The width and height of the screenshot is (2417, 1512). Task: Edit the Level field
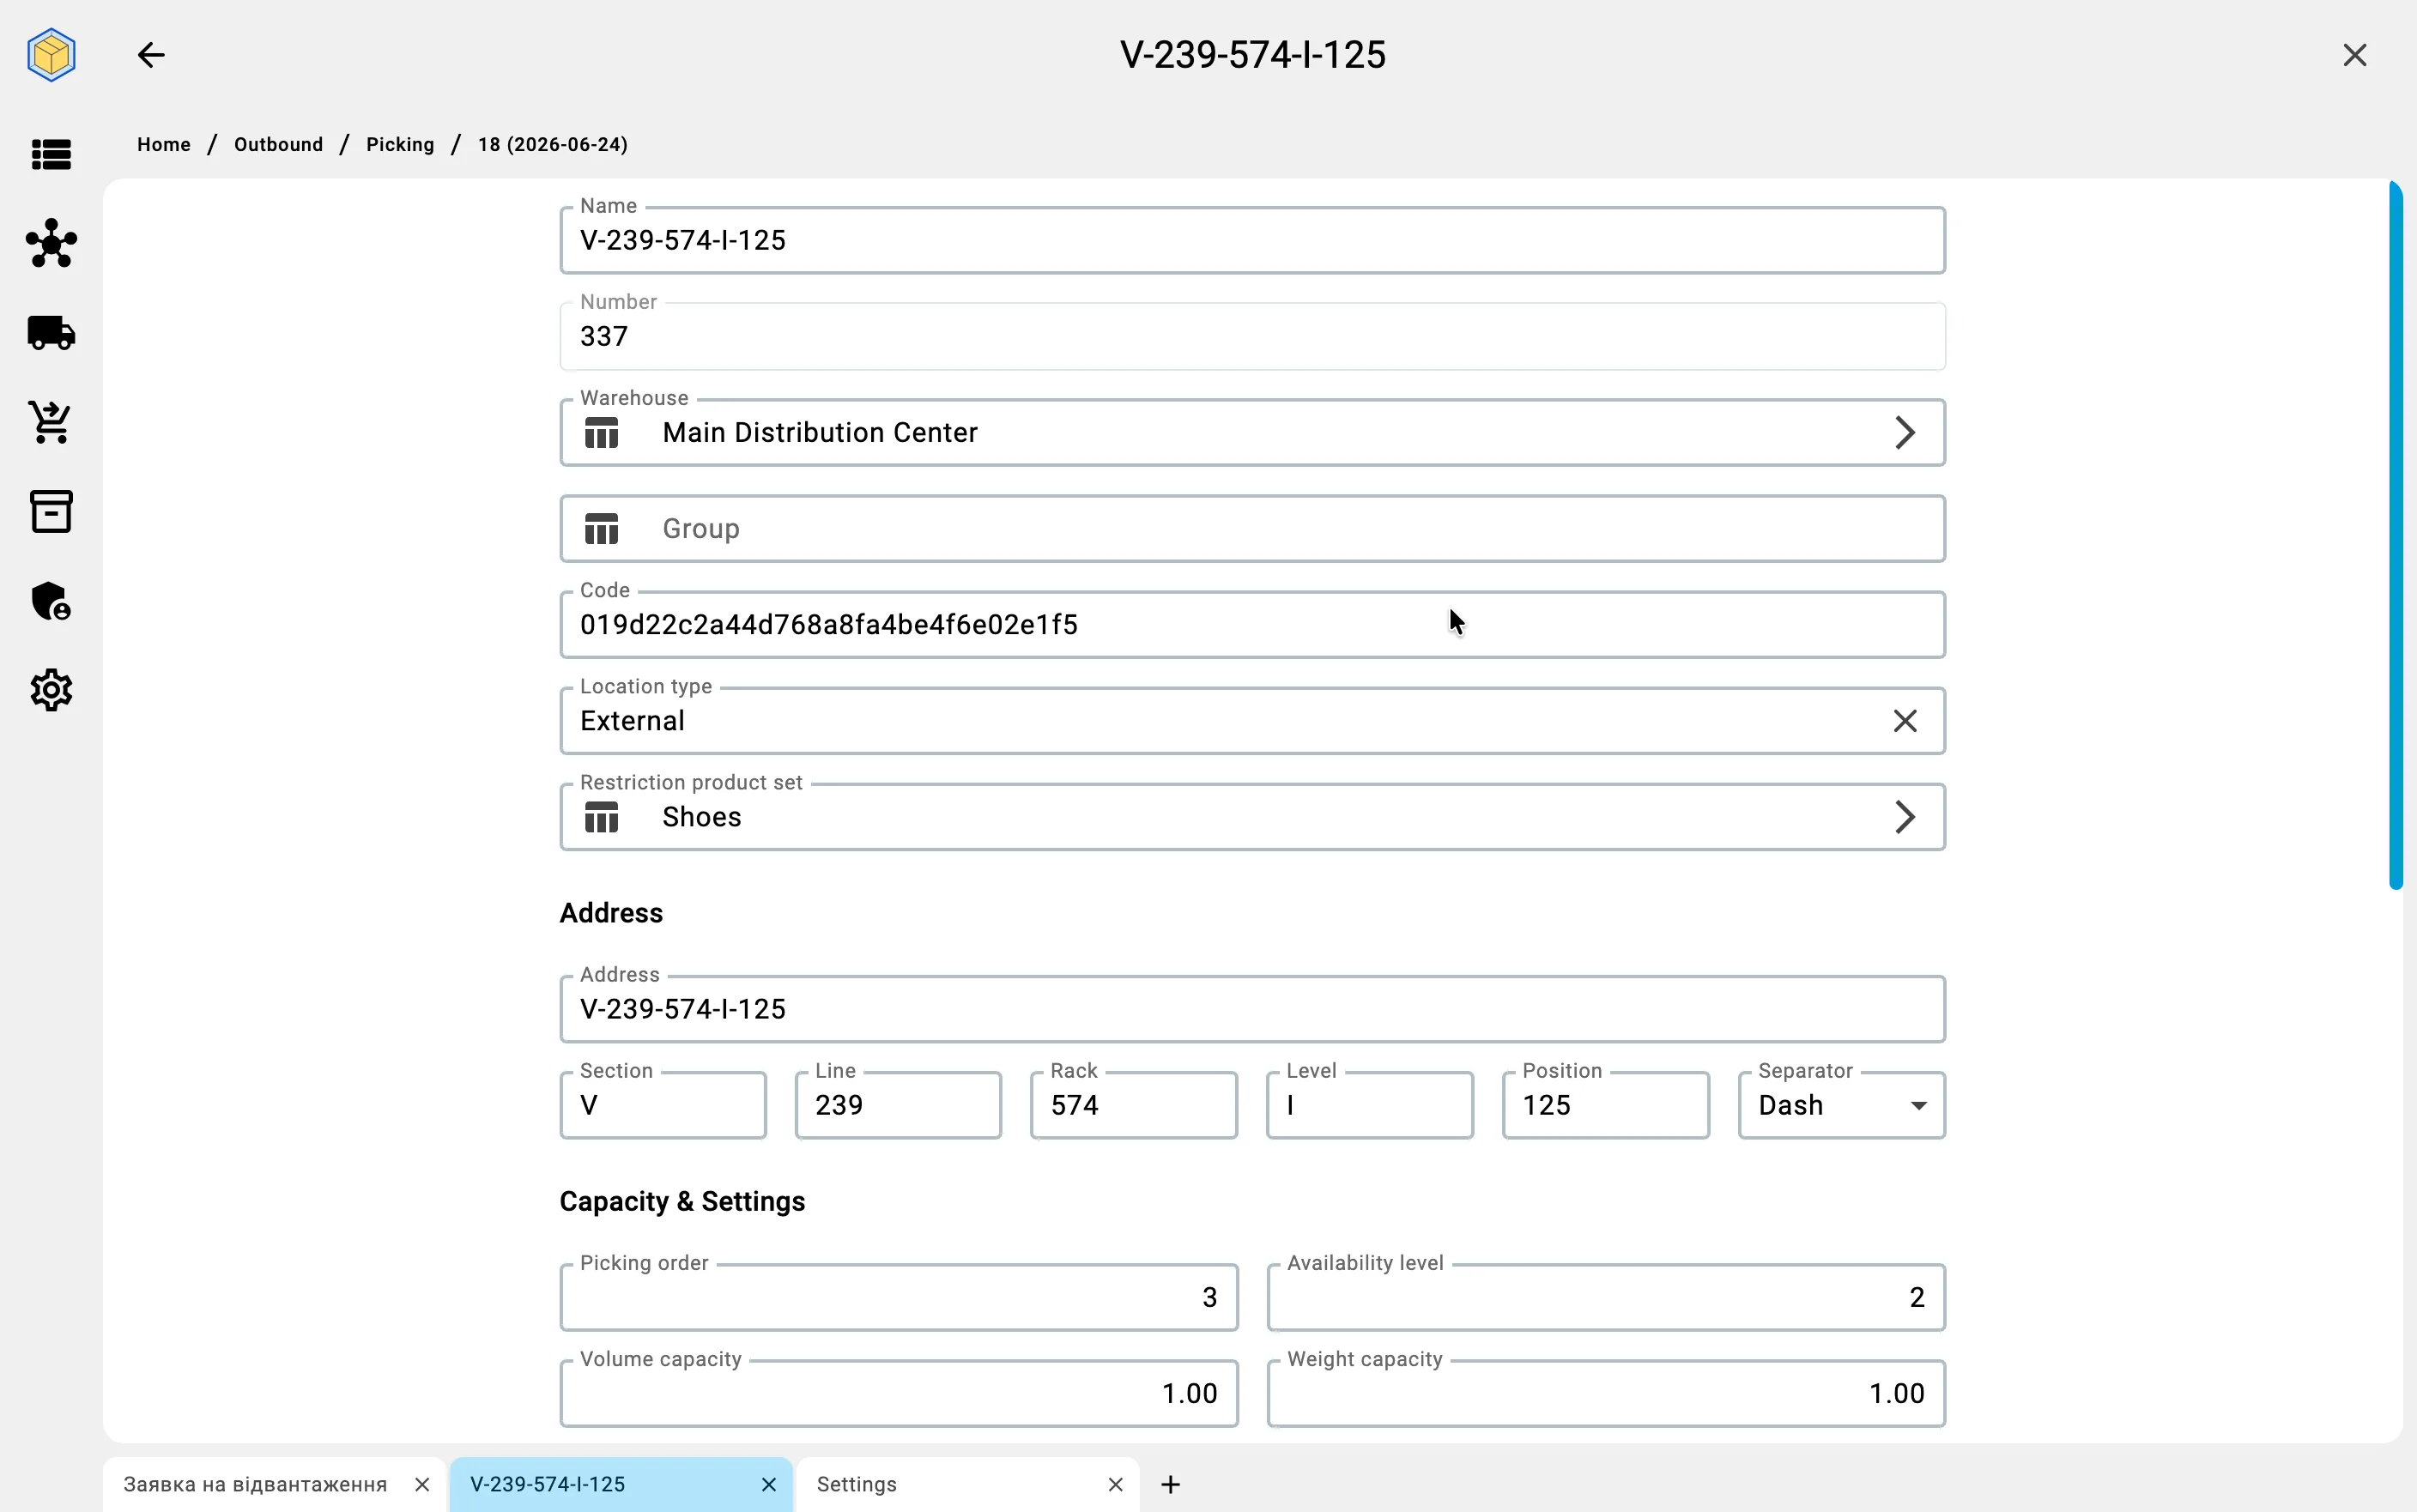coord(1370,1105)
